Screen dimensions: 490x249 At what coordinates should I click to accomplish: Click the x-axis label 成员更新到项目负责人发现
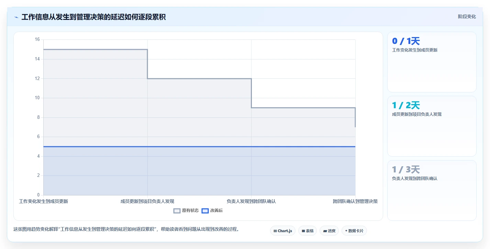(147, 201)
